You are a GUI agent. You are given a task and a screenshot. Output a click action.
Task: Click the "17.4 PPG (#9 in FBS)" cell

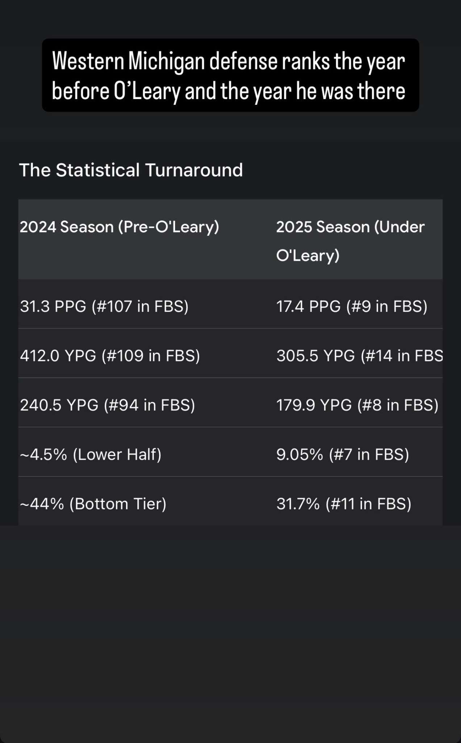tap(352, 306)
